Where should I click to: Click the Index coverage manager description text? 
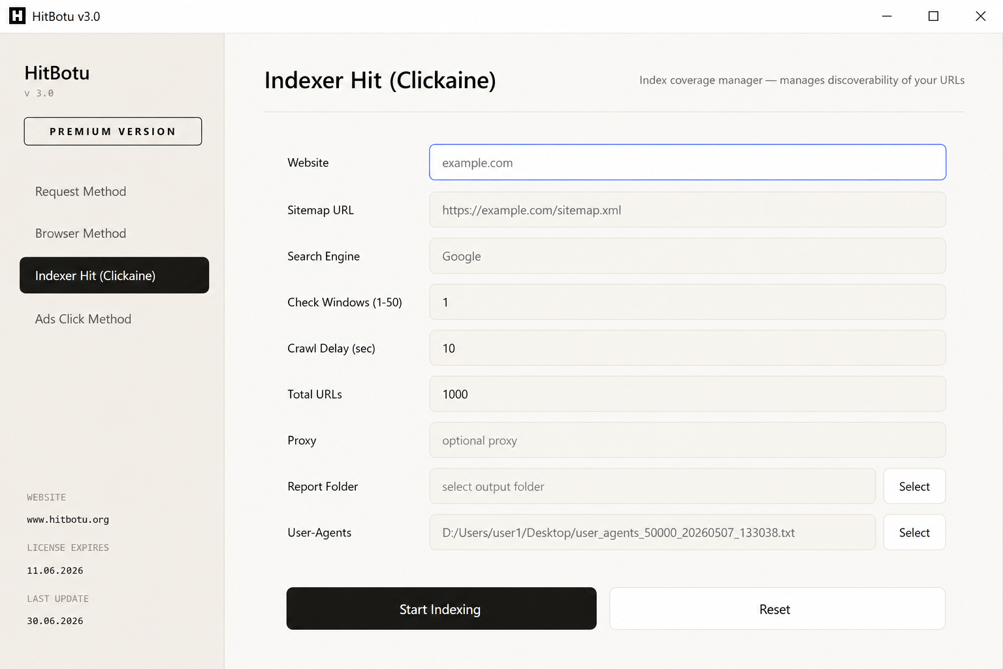point(802,80)
